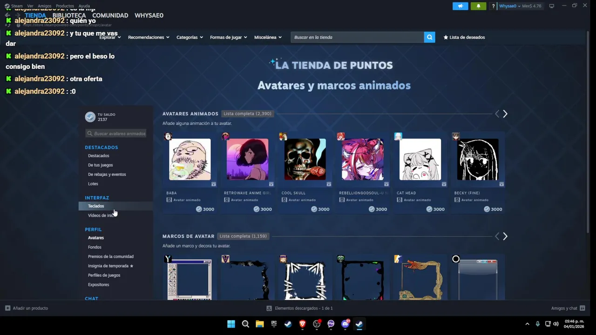Open the Productos menu
Image resolution: width=596 pixels, height=335 pixels.
coord(65,6)
